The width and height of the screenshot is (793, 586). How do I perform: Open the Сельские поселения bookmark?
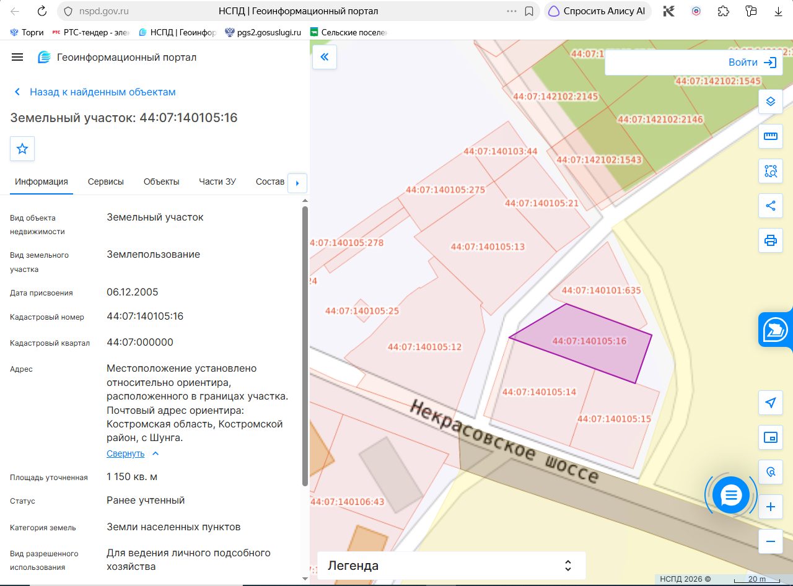[x=349, y=32]
